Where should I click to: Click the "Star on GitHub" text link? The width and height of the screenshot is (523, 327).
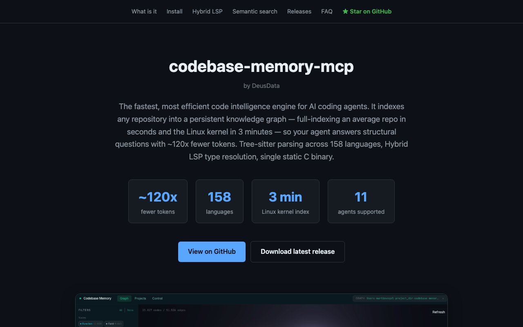pos(371,11)
